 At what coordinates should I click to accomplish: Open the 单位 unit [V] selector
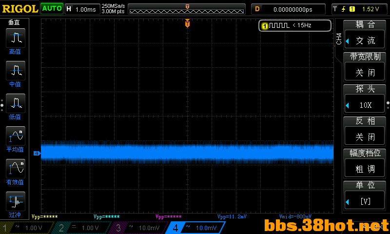tap(365, 201)
